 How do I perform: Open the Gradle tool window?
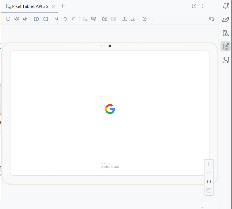click(226, 20)
